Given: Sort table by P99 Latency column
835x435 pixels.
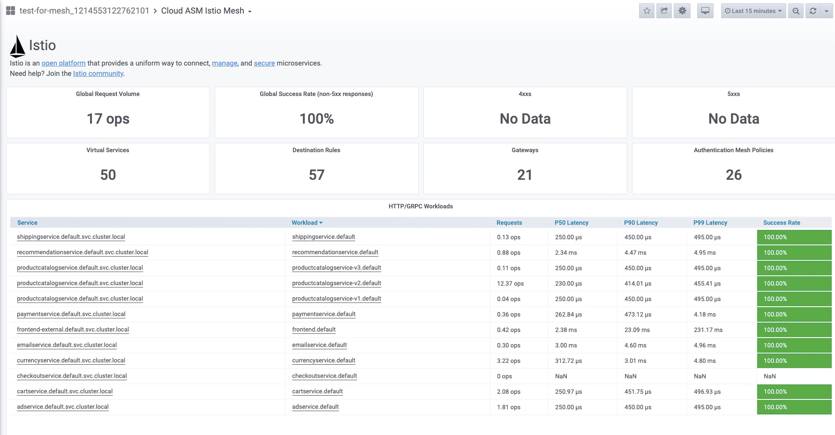Looking at the screenshot, I should [x=710, y=223].
